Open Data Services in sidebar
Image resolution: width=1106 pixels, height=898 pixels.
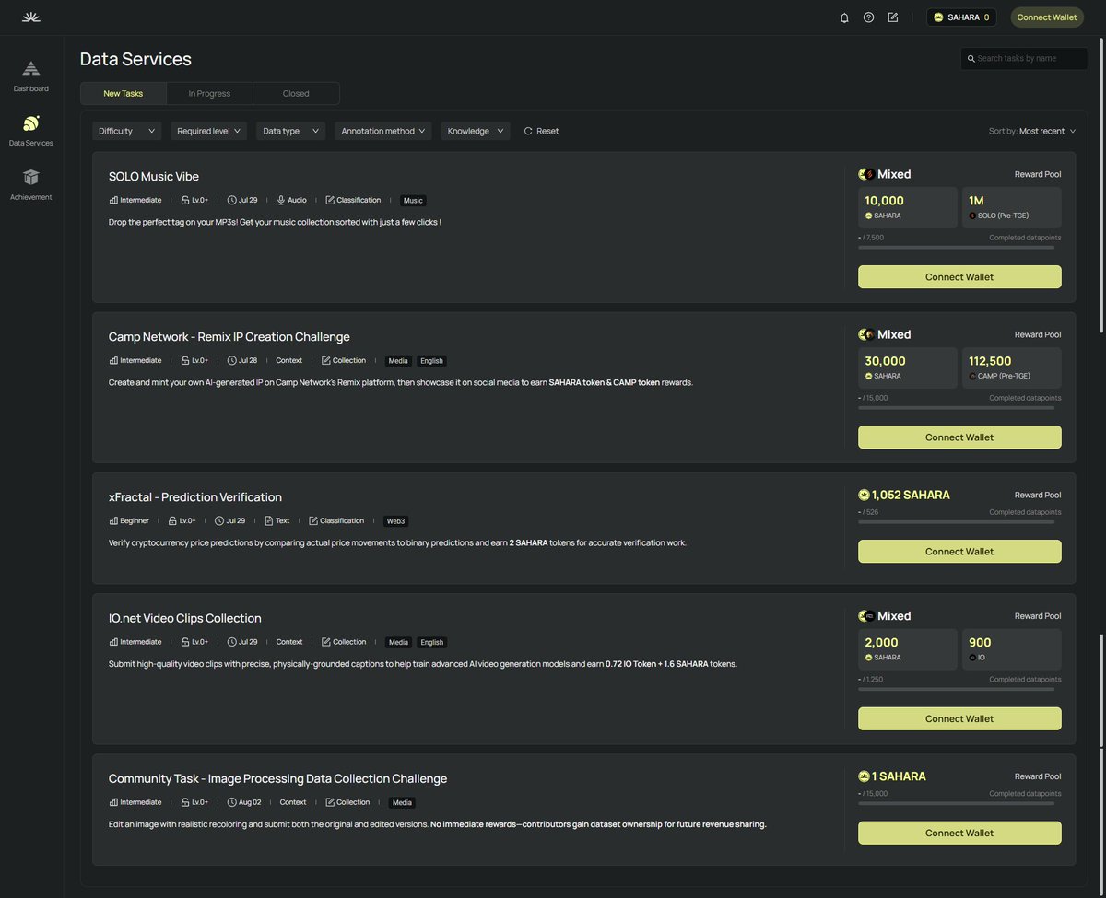[x=31, y=131]
